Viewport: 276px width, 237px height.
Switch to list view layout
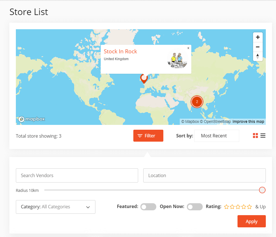263,136
